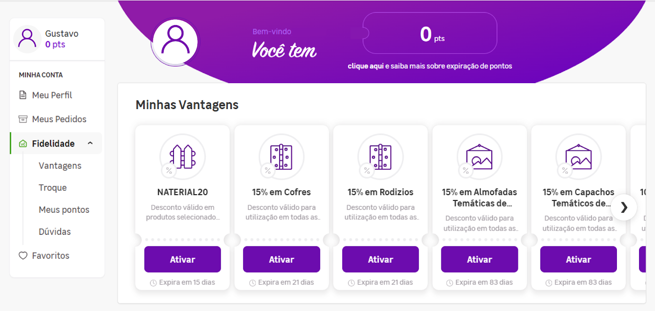Collapse the Fidelidade submenu chevron
Viewport: 655px width, 311px height.
point(90,143)
